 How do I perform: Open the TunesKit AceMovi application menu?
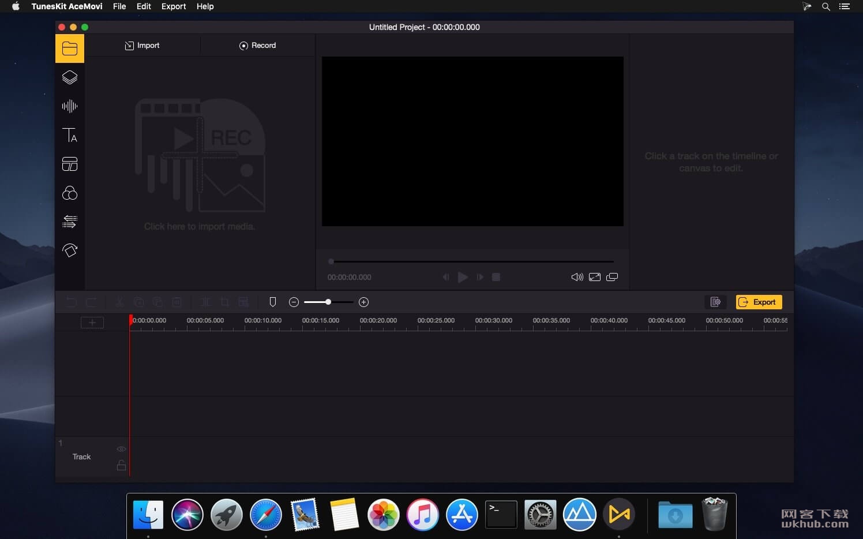(x=67, y=6)
